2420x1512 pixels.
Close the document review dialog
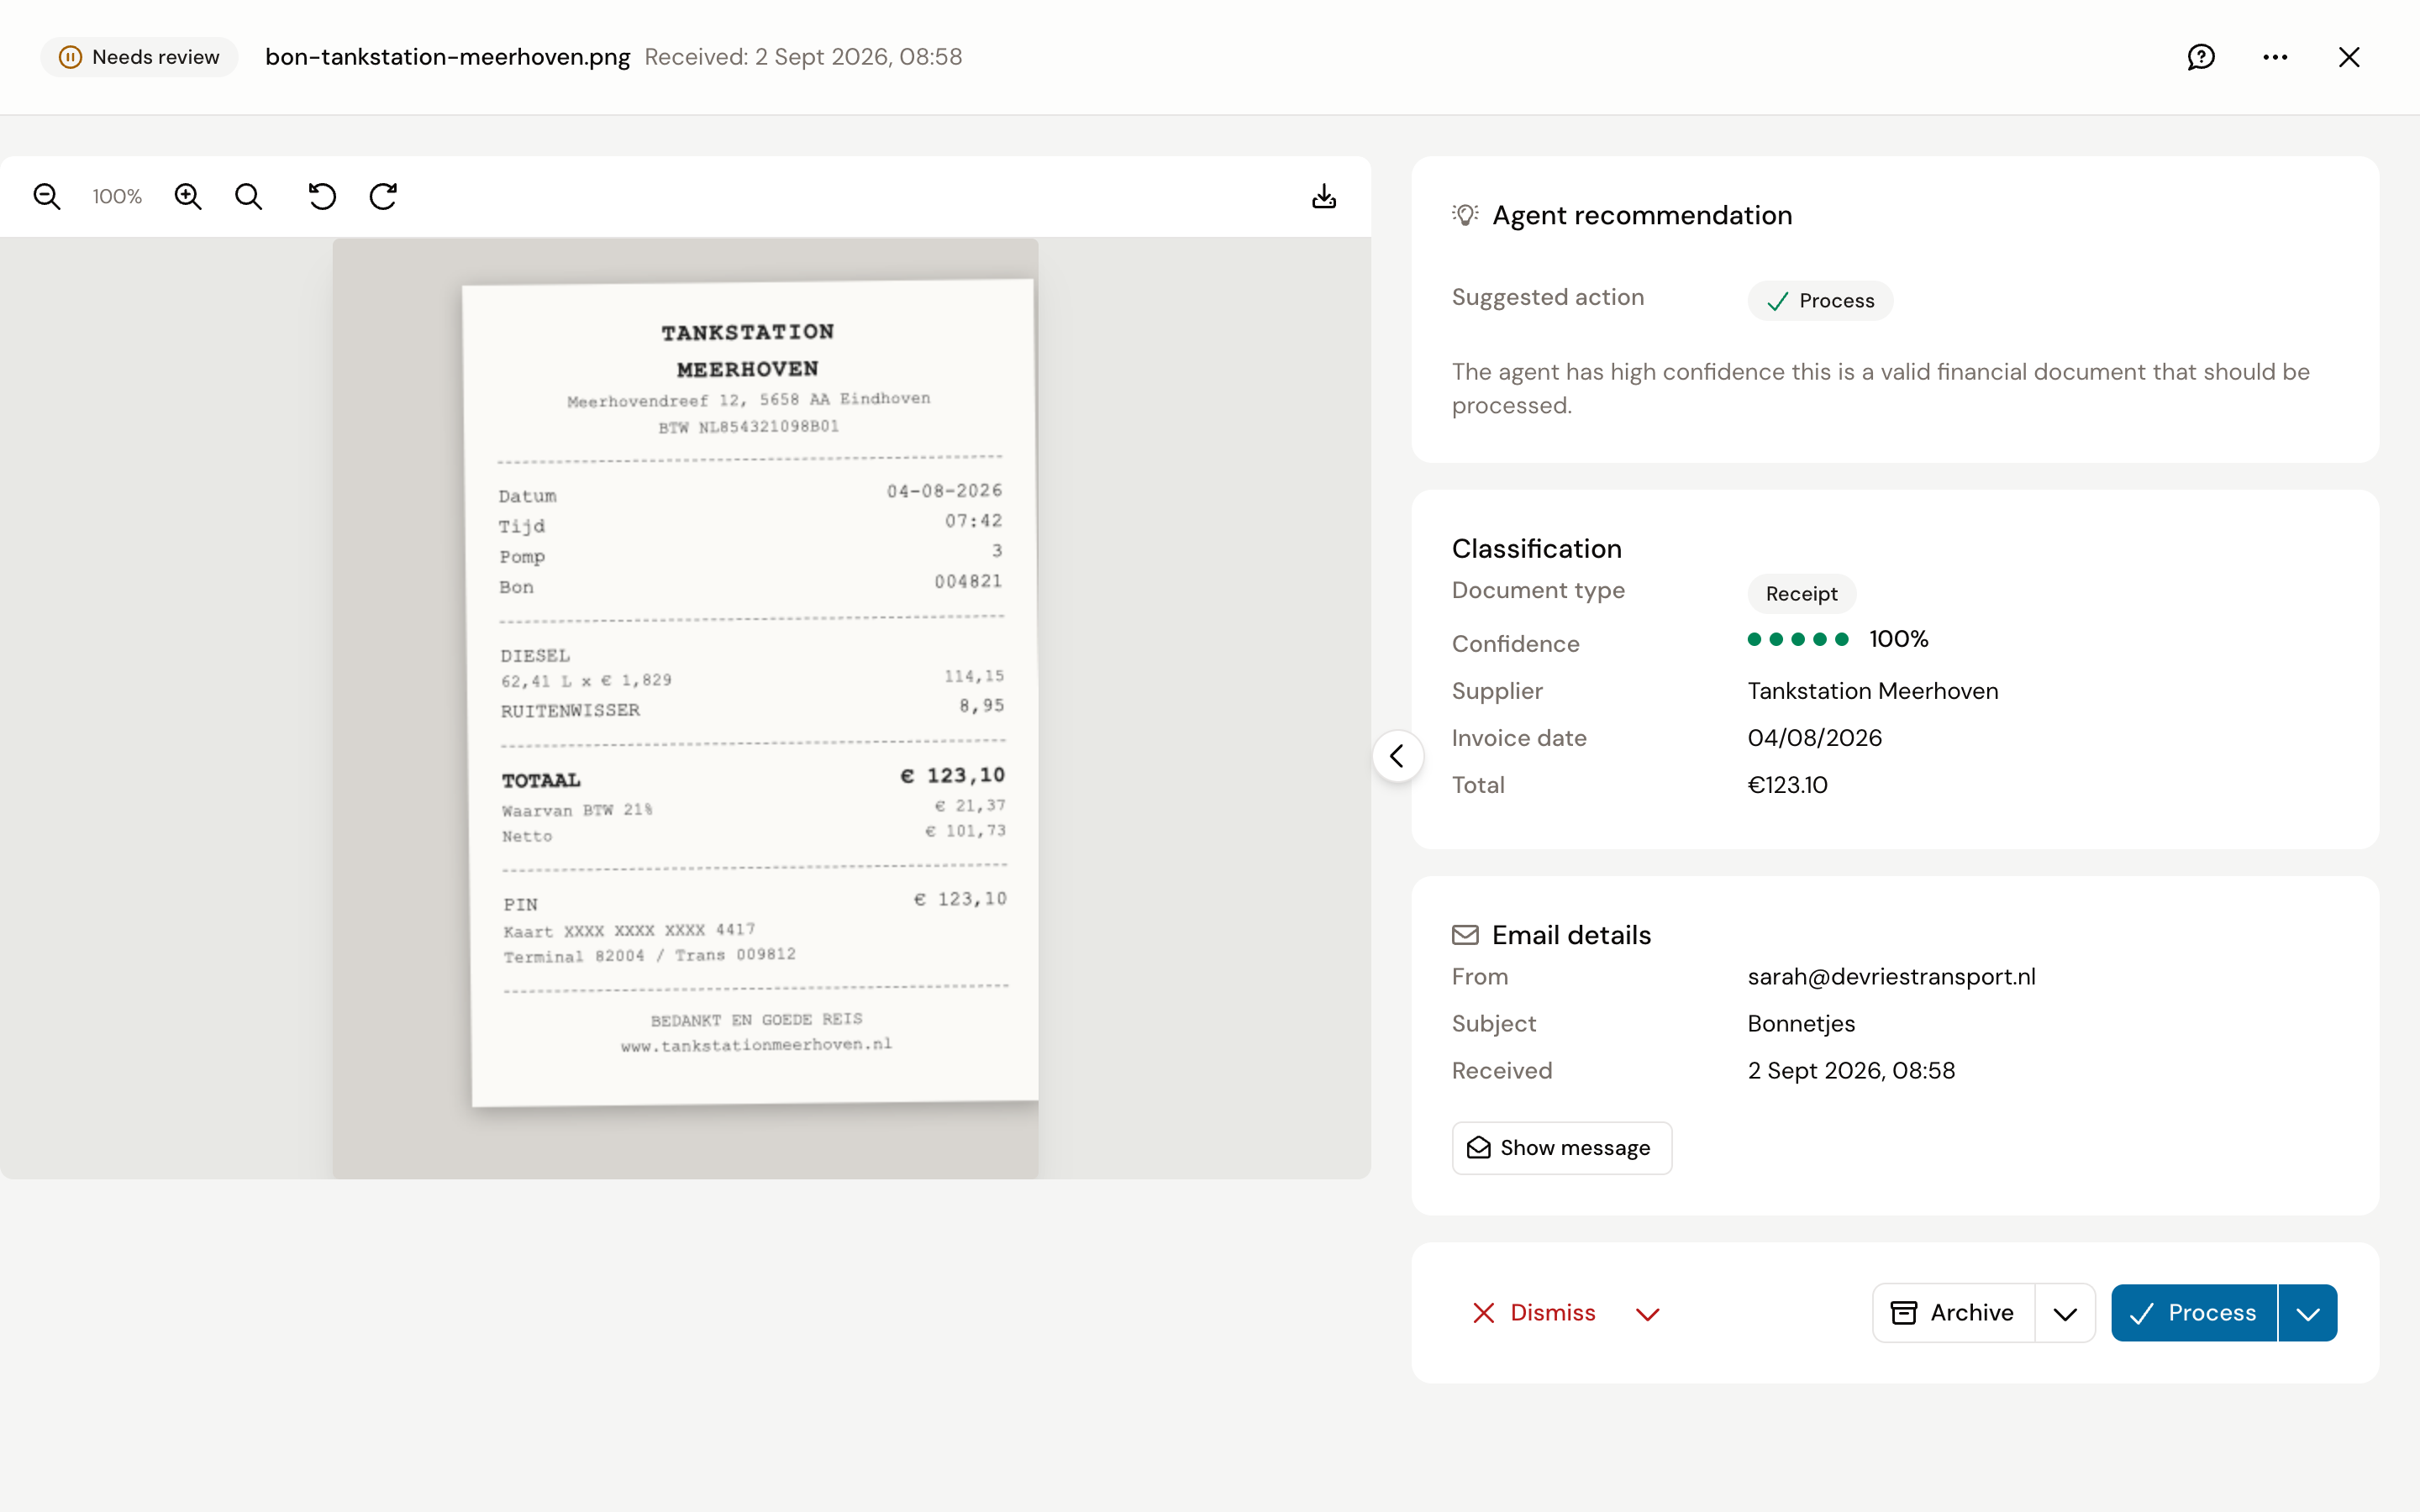[x=2349, y=57]
